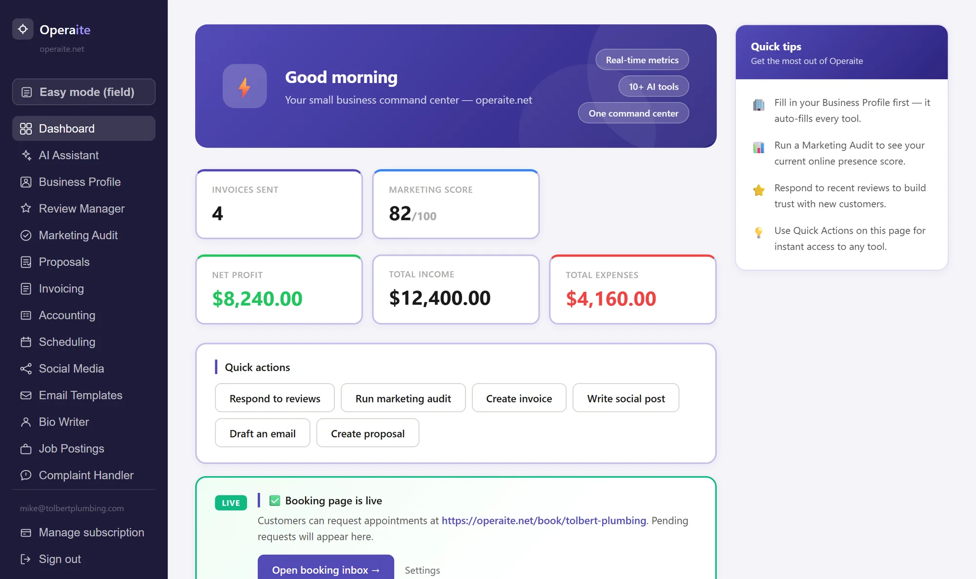Click Create invoice button
The width and height of the screenshot is (976, 579).
pyautogui.click(x=519, y=398)
